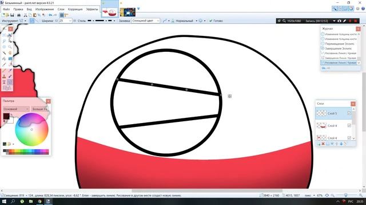Click the color wheel in Палитра

click(x=32, y=129)
